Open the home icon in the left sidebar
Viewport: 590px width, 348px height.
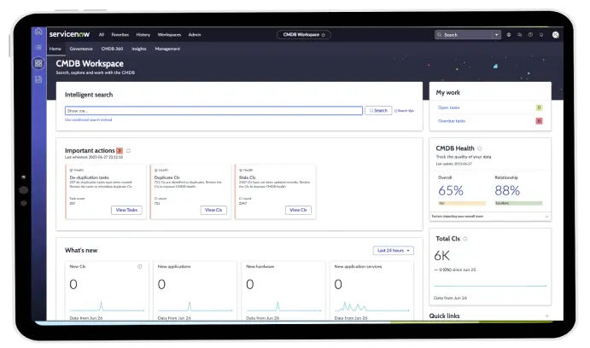(38, 32)
